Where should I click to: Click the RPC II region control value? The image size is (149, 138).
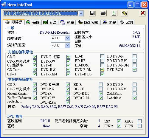point(45,121)
